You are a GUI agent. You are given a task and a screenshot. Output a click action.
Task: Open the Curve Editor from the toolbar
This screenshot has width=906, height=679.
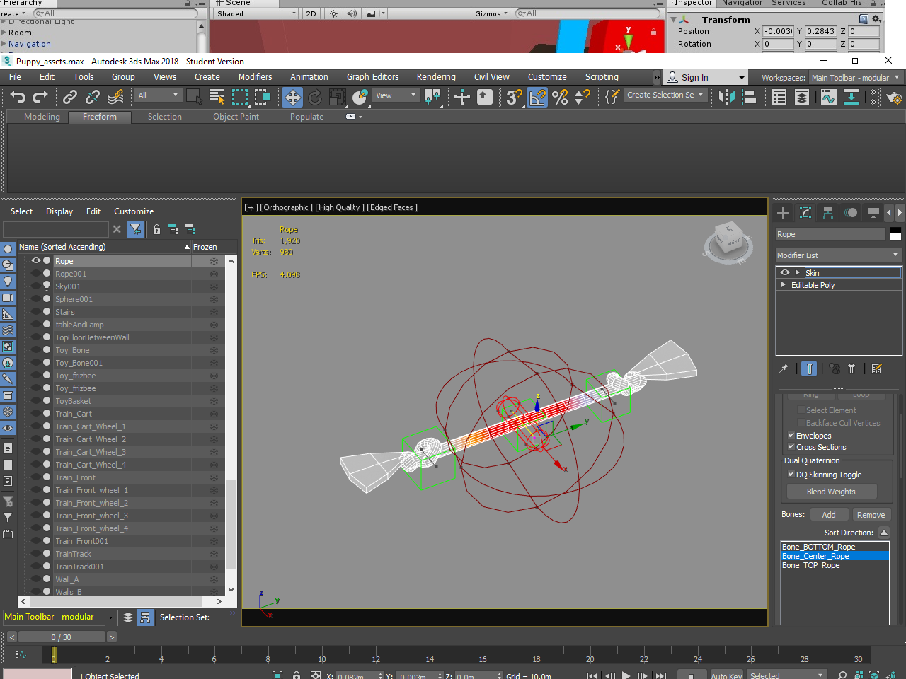tap(829, 98)
